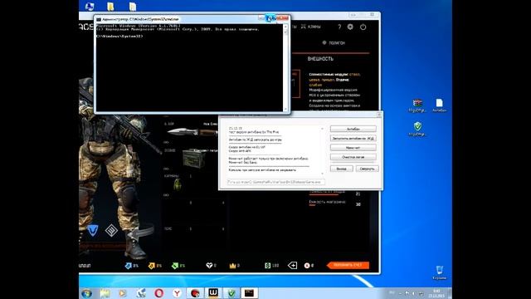Viewport: 531px width, 299px height.
Task: Click the green booster percent icon
Action: pos(175,266)
